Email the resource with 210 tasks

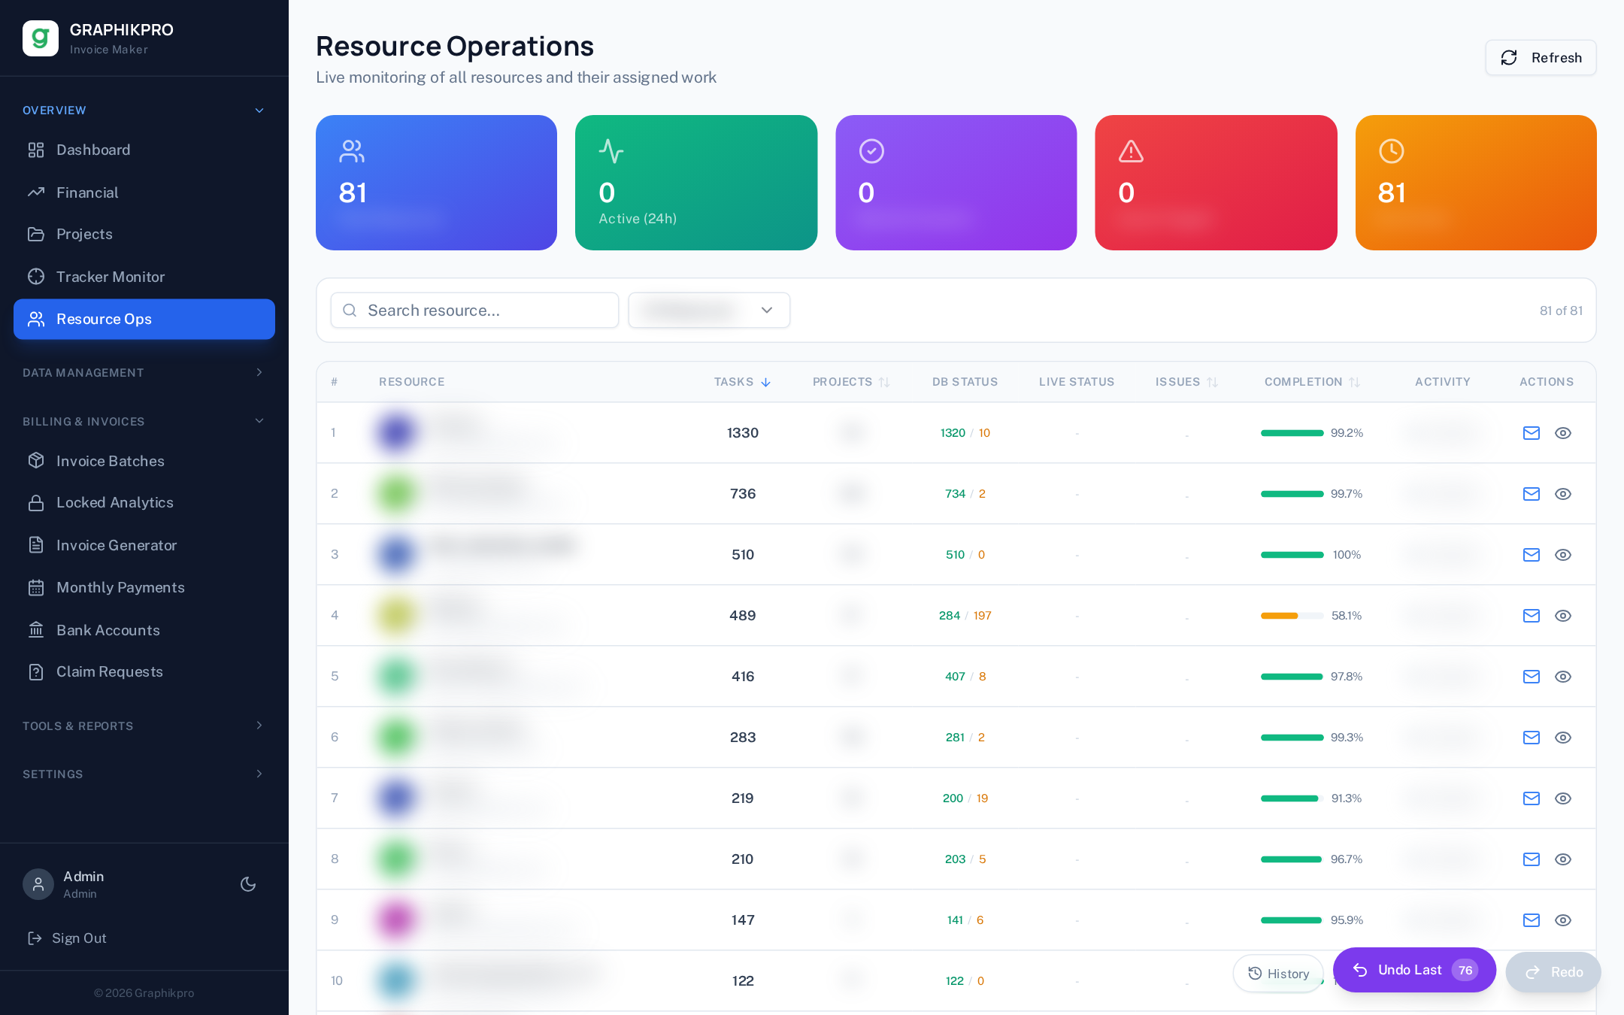(1532, 859)
